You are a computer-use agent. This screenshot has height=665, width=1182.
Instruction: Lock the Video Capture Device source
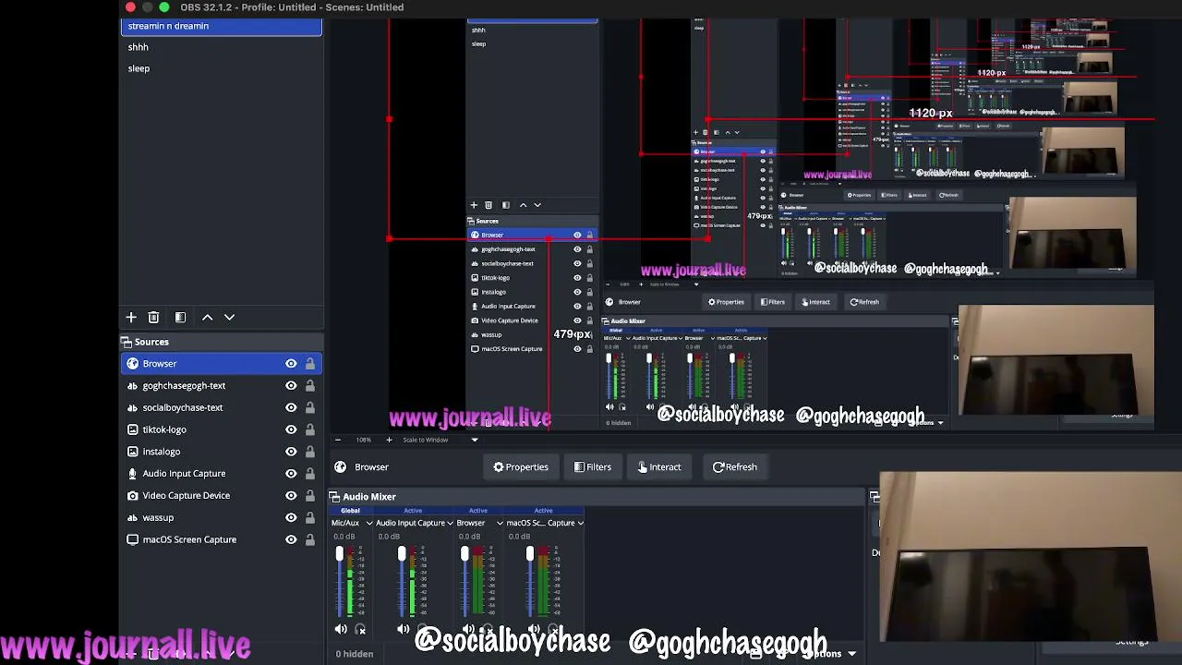point(310,496)
